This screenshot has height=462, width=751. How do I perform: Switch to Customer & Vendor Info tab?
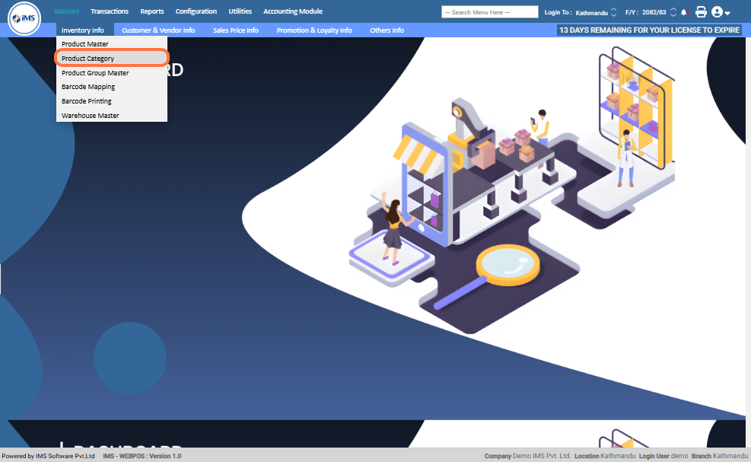158,30
